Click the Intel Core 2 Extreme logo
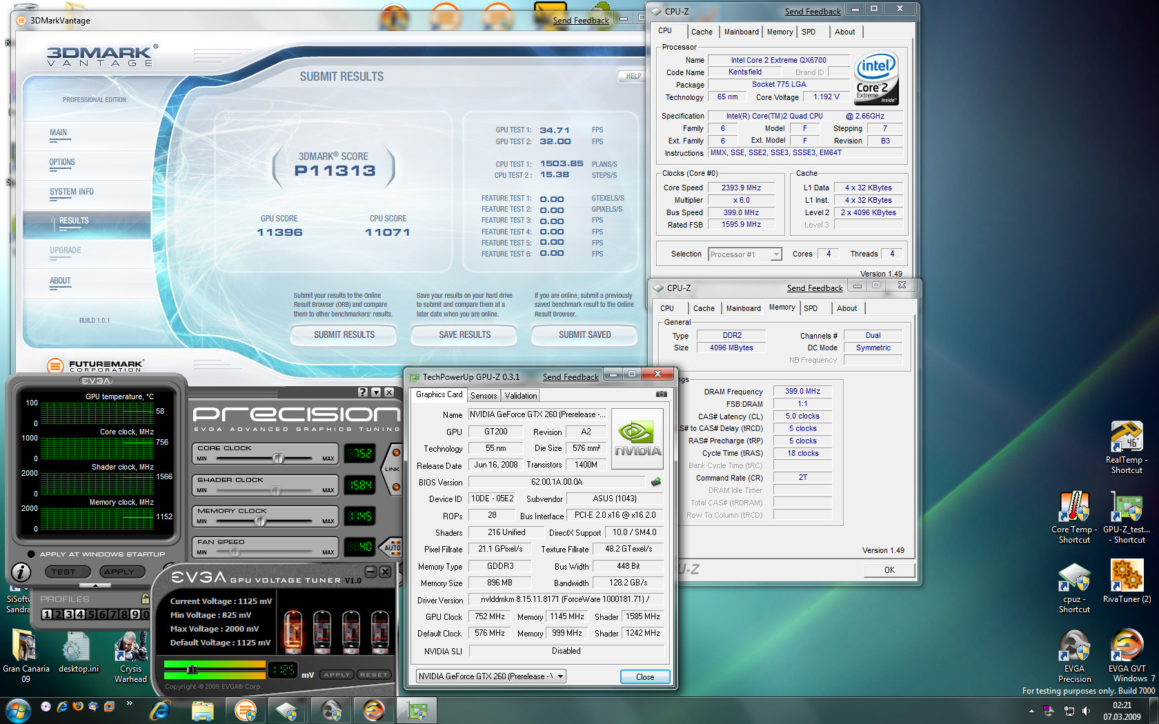This screenshot has height=724, width=1159. pyautogui.click(x=876, y=77)
